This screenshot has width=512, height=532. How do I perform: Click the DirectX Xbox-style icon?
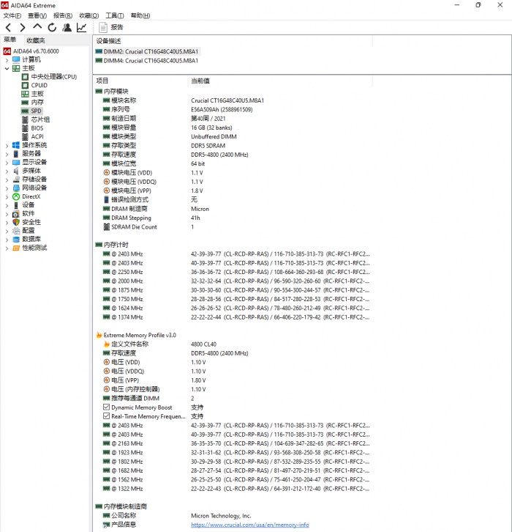click(x=16, y=197)
